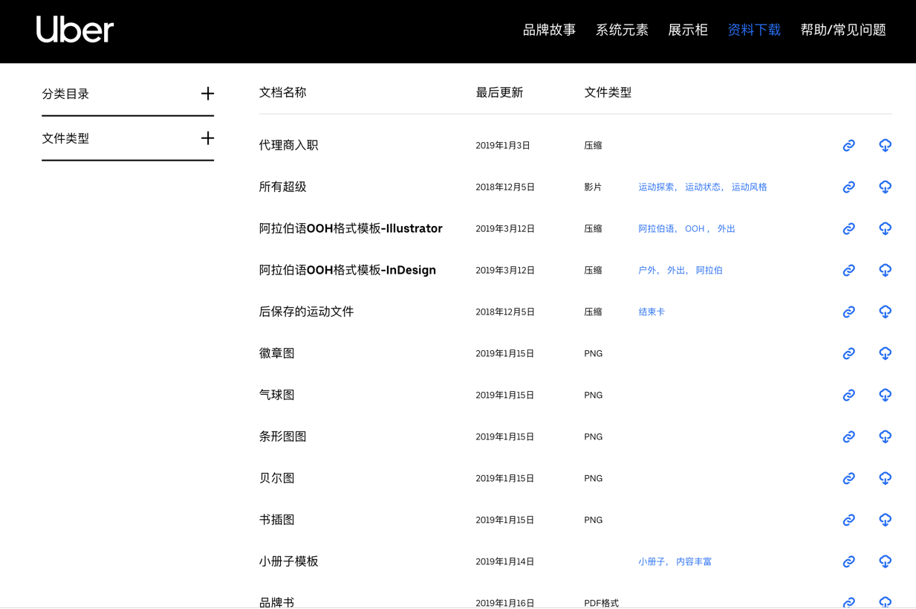The height and width of the screenshot is (609, 916).
Task: Copy link for 阿拉伯语OOH格式模板-InDesign
Action: (x=848, y=271)
